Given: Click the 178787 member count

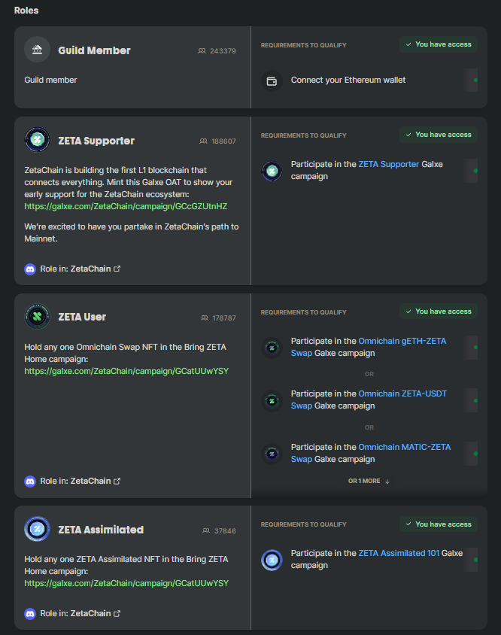Looking at the screenshot, I should tap(224, 318).
